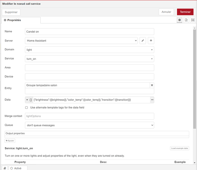
Task: Click the pencil icon to edit server
Action: coord(143,40)
